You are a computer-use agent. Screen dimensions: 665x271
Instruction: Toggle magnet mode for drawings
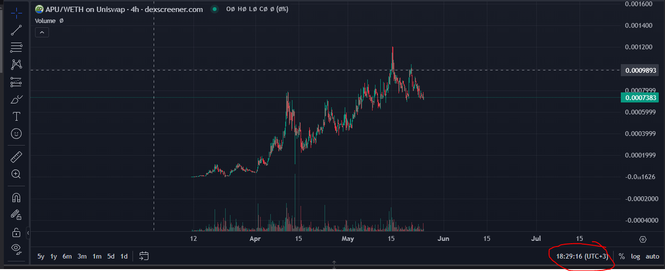(x=16, y=197)
